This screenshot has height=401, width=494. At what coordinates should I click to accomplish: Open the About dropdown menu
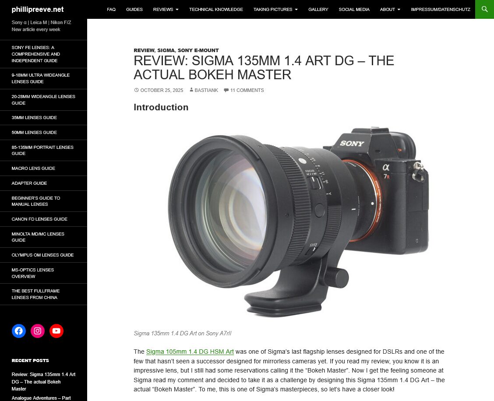click(x=390, y=9)
